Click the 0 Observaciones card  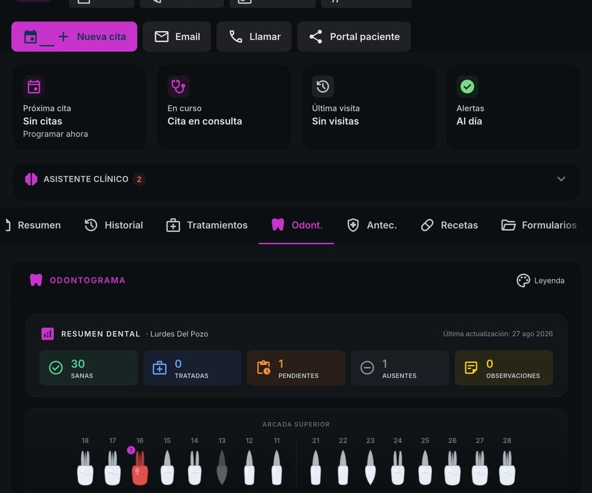tap(504, 368)
